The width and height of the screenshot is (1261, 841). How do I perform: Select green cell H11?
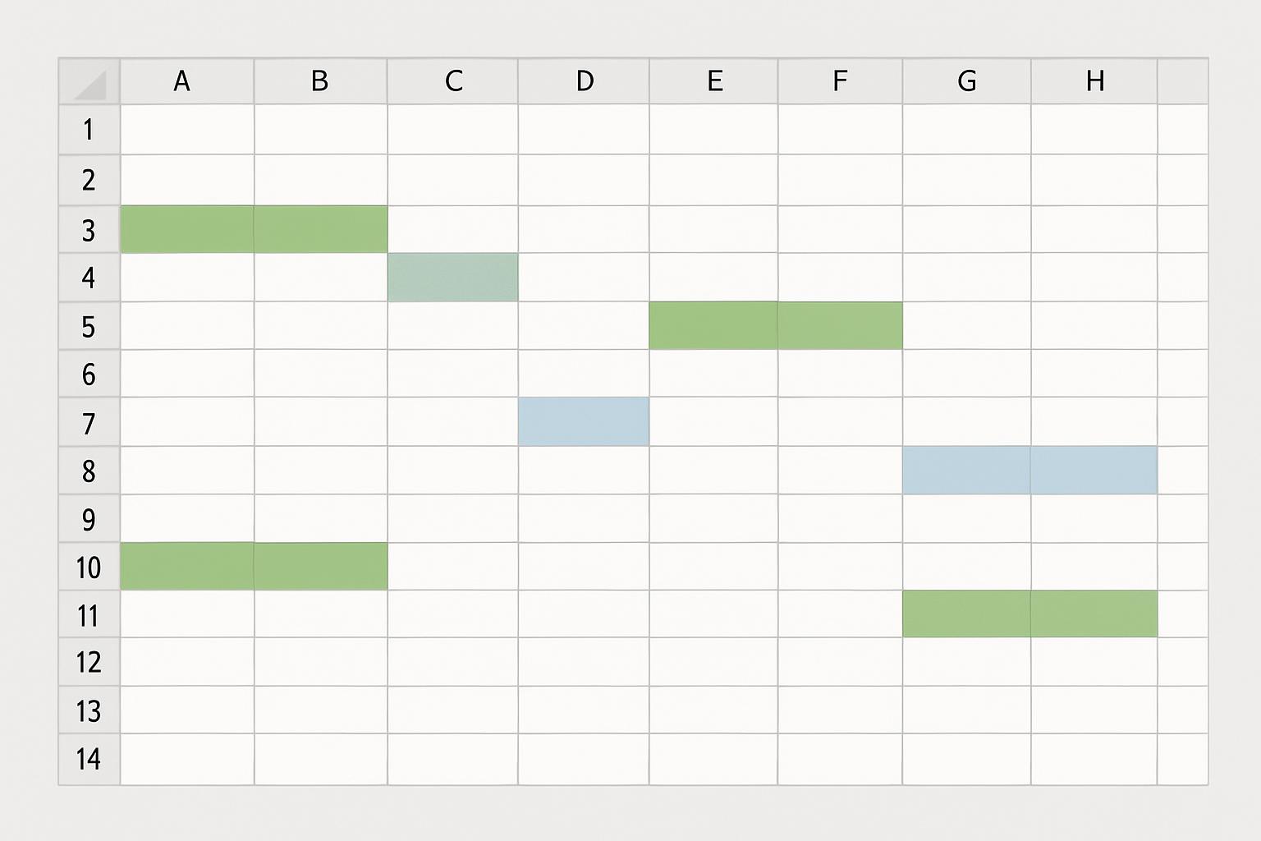coord(1094,614)
